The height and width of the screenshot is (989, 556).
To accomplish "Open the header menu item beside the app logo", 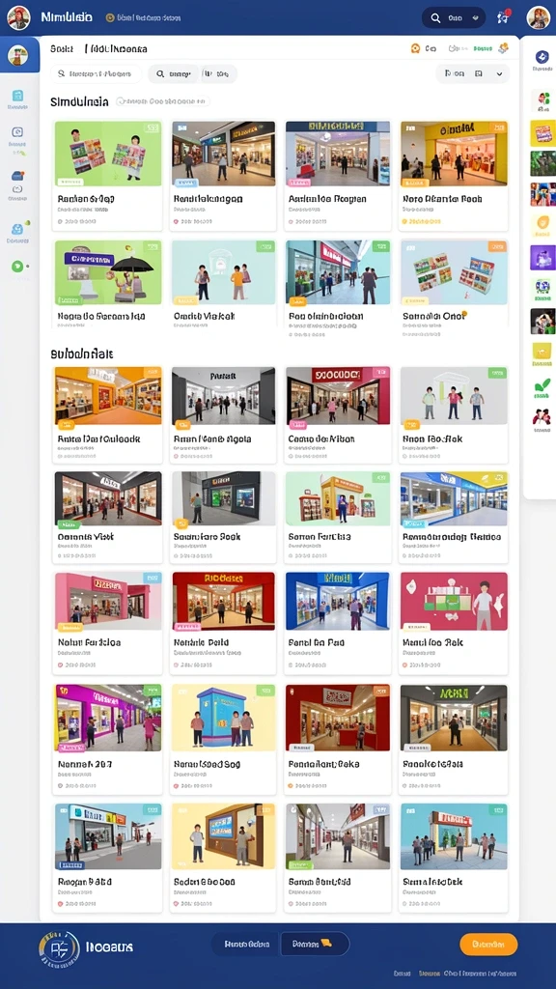I will click(143, 18).
